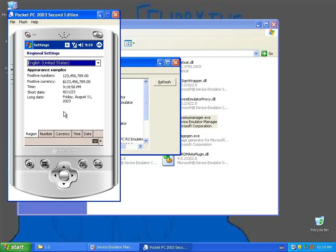The image size is (336, 252).
Task: Click the D-pad up arrow
Action: pyautogui.click(x=64, y=167)
